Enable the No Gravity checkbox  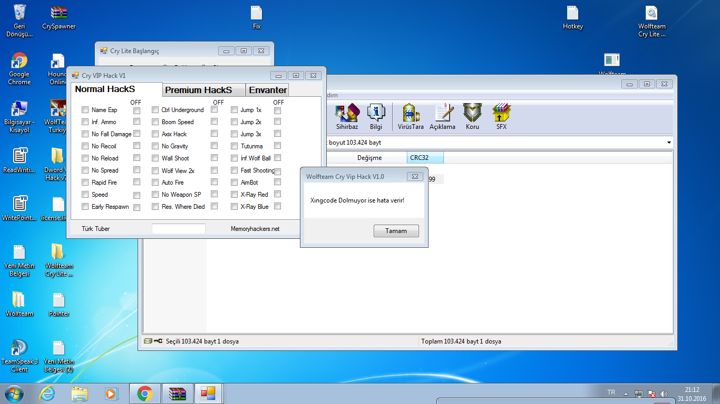[x=155, y=146]
